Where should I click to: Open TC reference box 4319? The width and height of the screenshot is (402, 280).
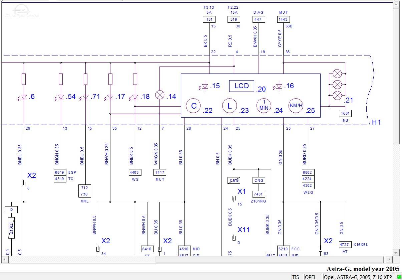60,178
